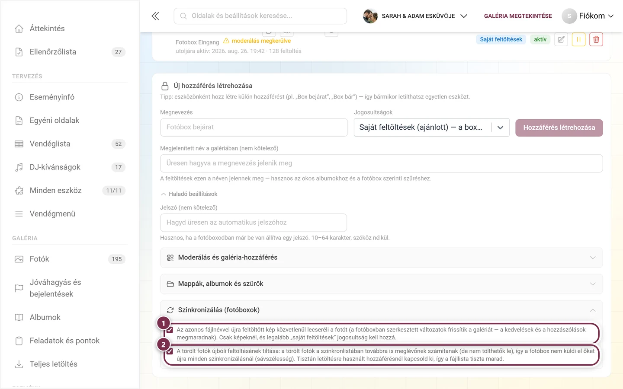Click the Megnevezés field with Fotóbox bejárat placeholder
The width and height of the screenshot is (623, 389).
(x=254, y=128)
